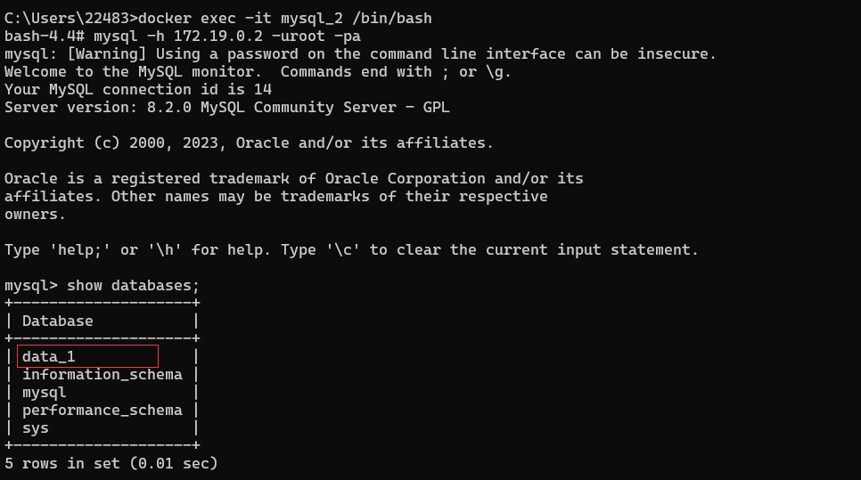Click the "Type 'help;'" instruction line
Image resolution: width=861 pixels, height=480 pixels.
(x=351, y=250)
